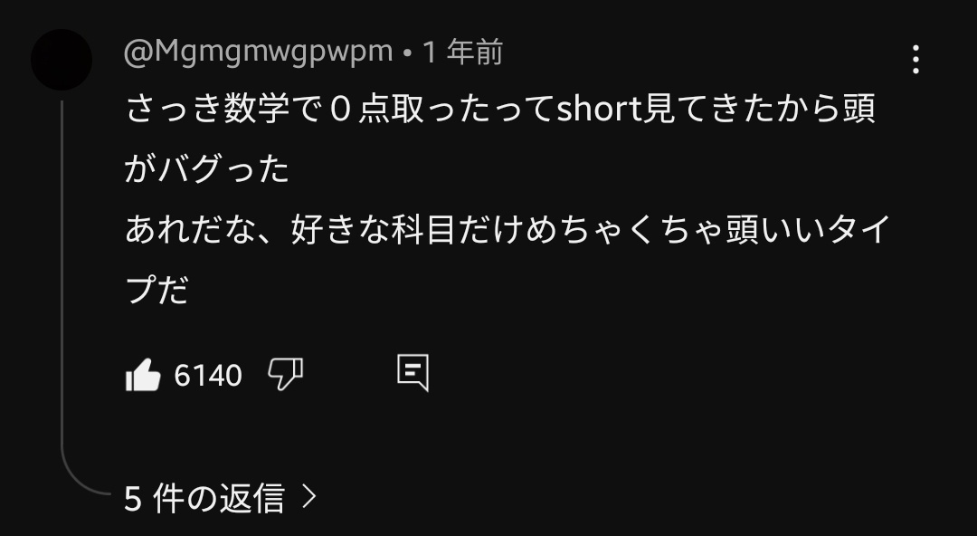Tap the line beginning あれだな、好きな科目

507,230
